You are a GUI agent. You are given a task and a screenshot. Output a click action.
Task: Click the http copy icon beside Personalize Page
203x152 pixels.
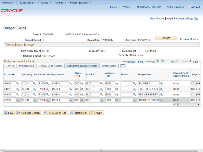[197, 19]
